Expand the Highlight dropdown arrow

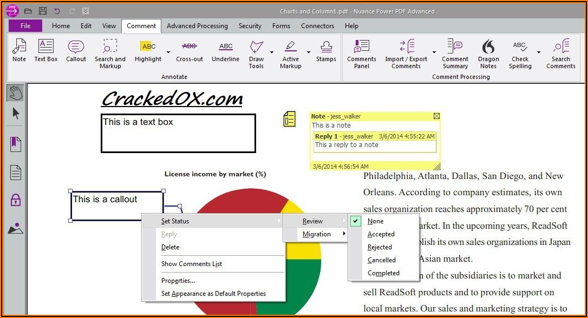[x=168, y=52]
